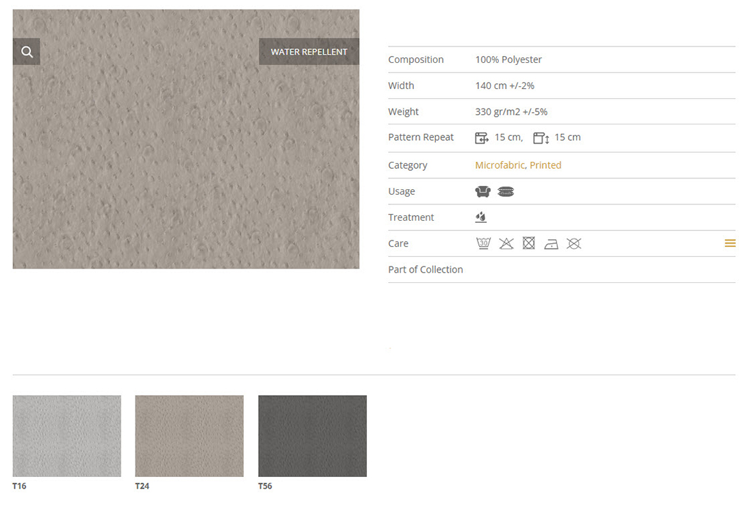Click the low-heat iron care icon
Viewport: 739px width, 505px height.
click(552, 243)
